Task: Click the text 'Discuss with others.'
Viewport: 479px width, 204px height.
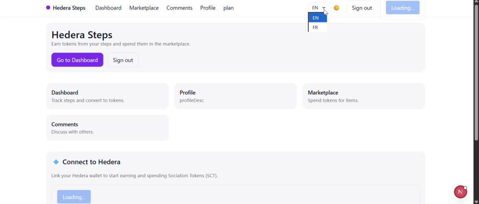Action: (x=72, y=132)
